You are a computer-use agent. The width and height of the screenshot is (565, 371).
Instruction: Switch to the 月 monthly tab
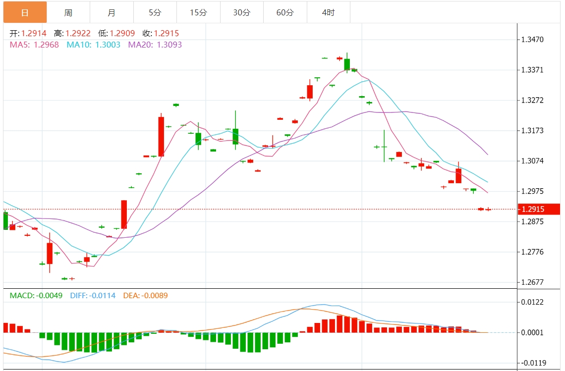[112, 12]
